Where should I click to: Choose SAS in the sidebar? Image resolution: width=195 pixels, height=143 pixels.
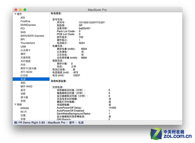click(x=23, y=32)
